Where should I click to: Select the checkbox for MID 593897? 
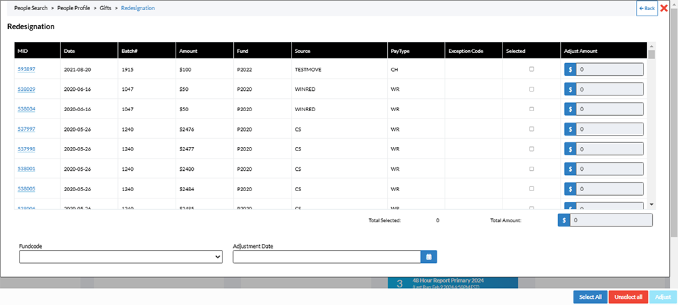532,69
